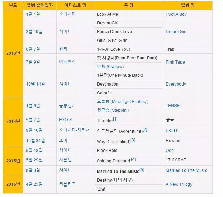Select the Destination song cell
This screenshot has width=223, height=197.
[129, 84]
